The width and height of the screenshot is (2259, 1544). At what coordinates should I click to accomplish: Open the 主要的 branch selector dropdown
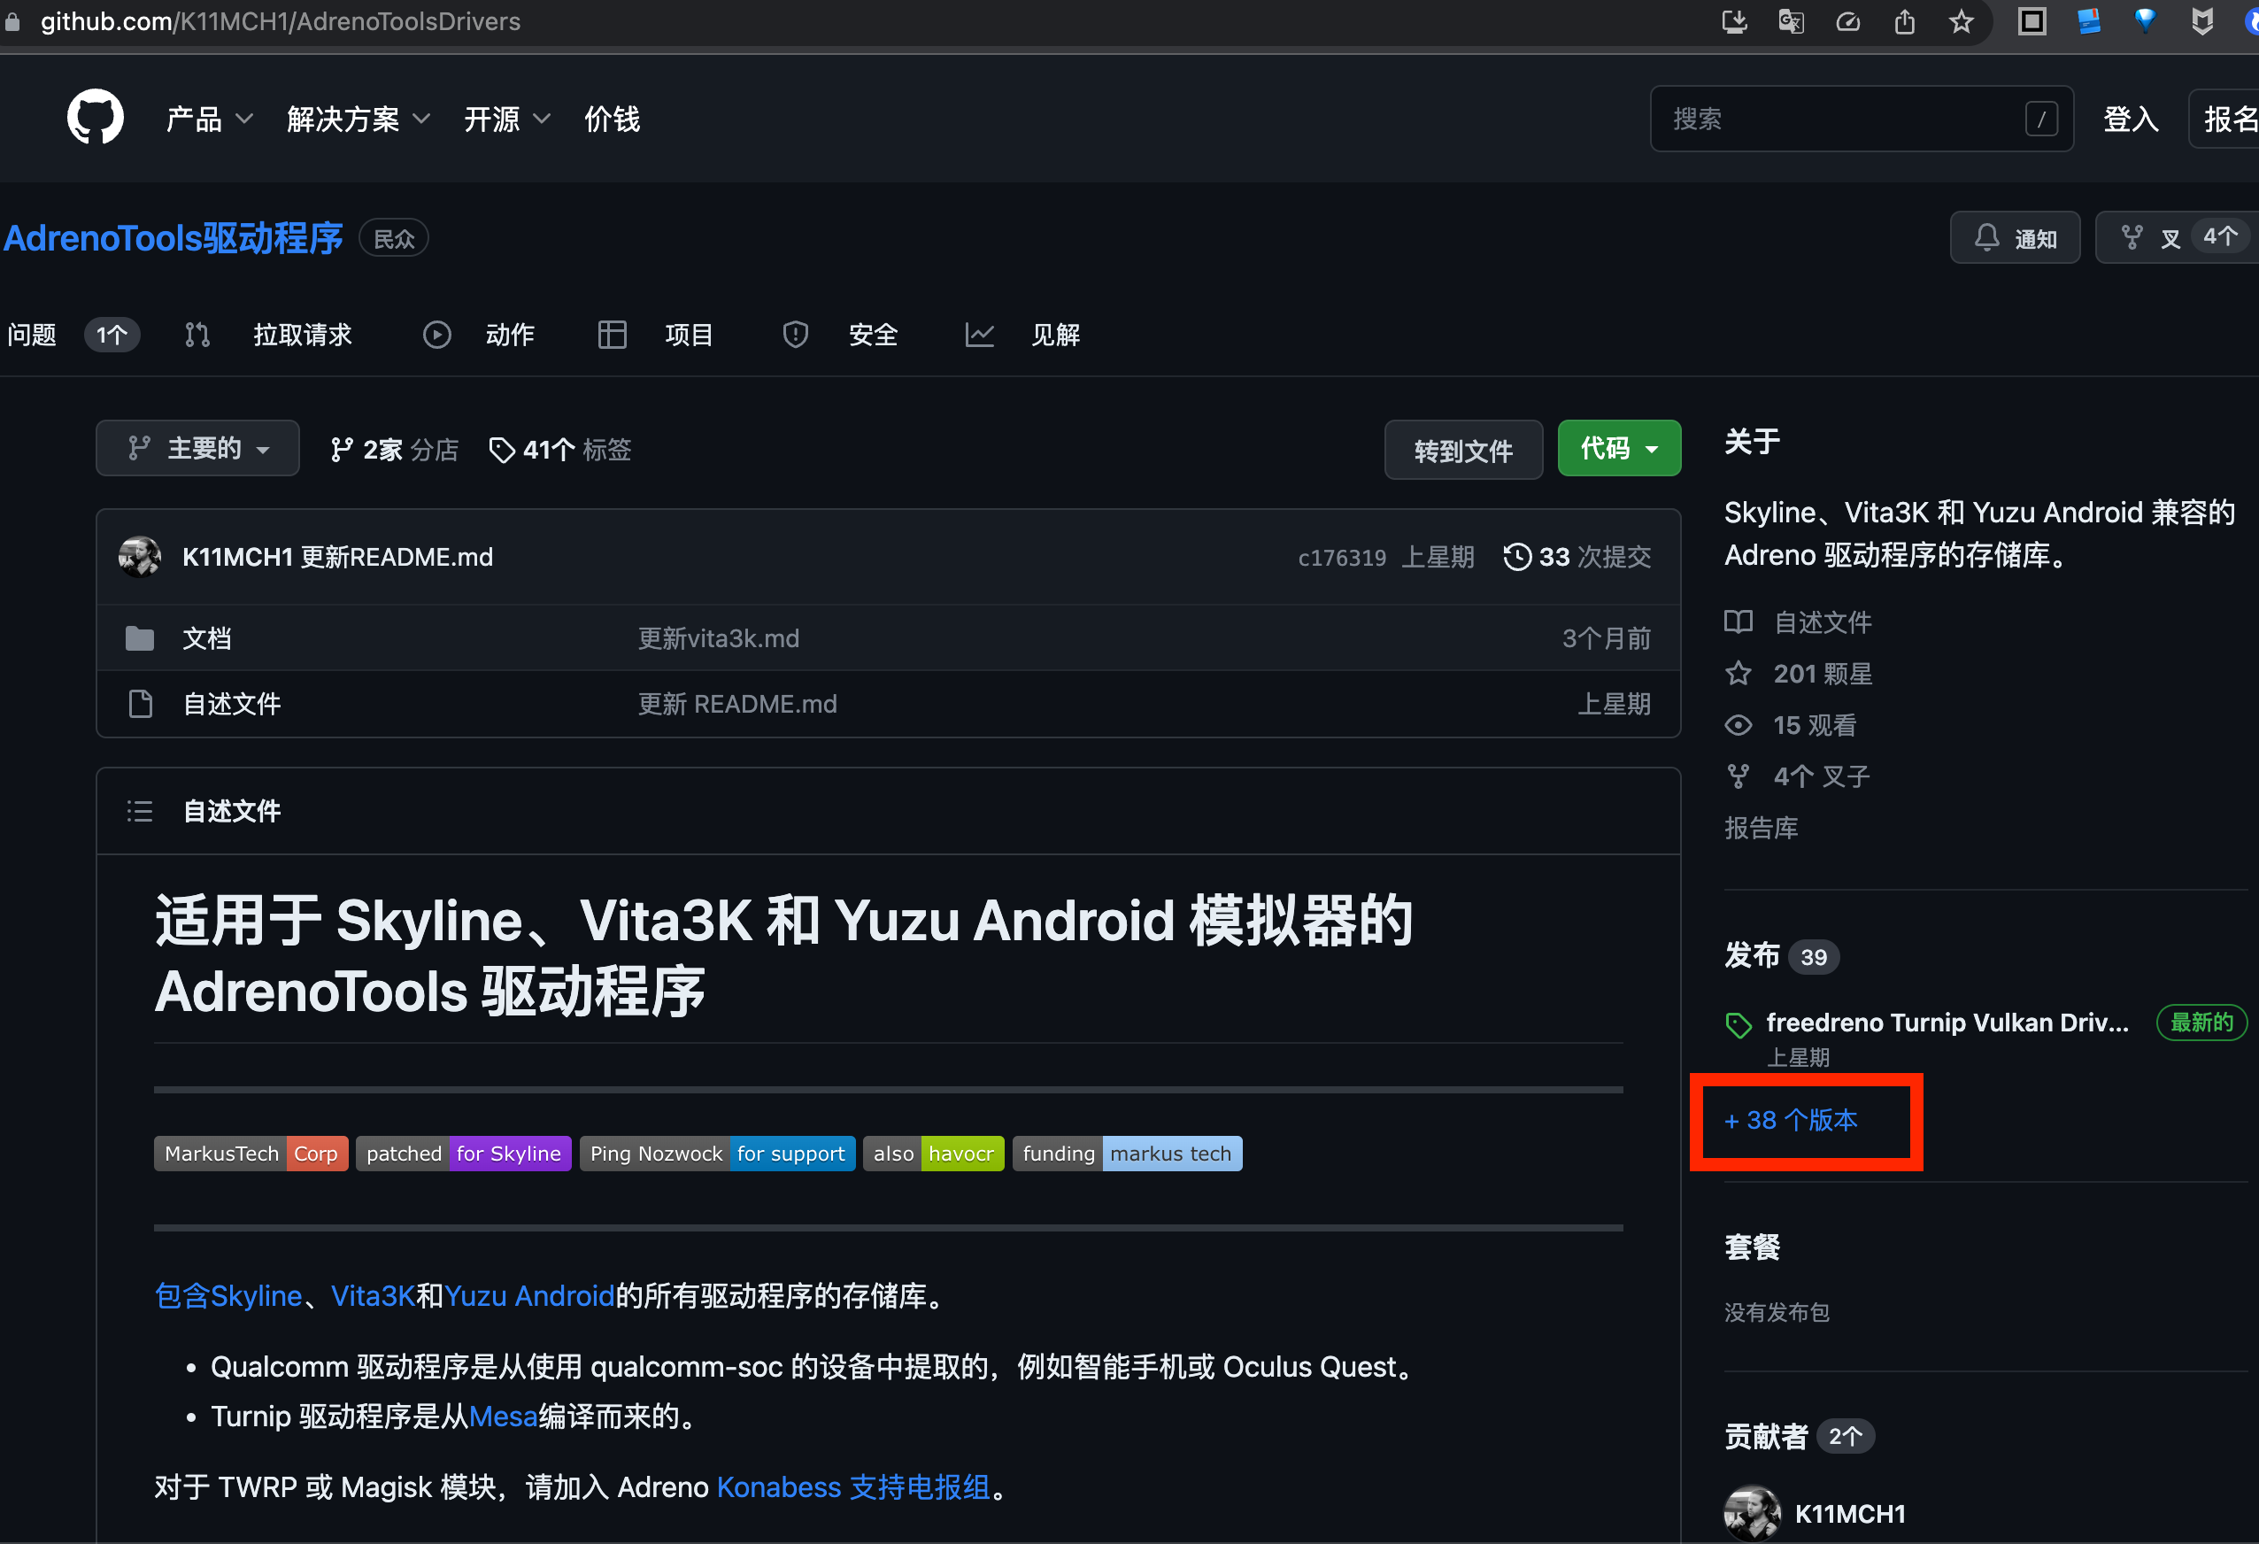[197, 448]
